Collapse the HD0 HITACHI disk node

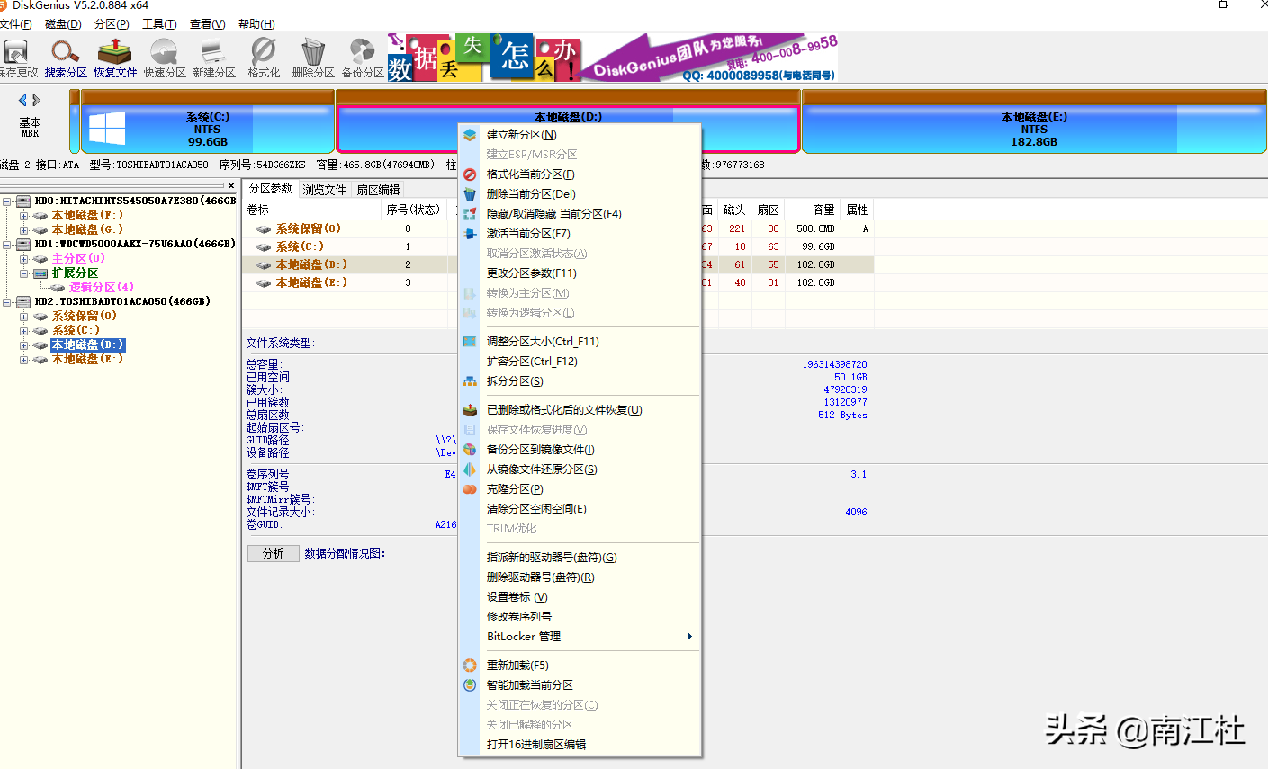tap(7, 201)
